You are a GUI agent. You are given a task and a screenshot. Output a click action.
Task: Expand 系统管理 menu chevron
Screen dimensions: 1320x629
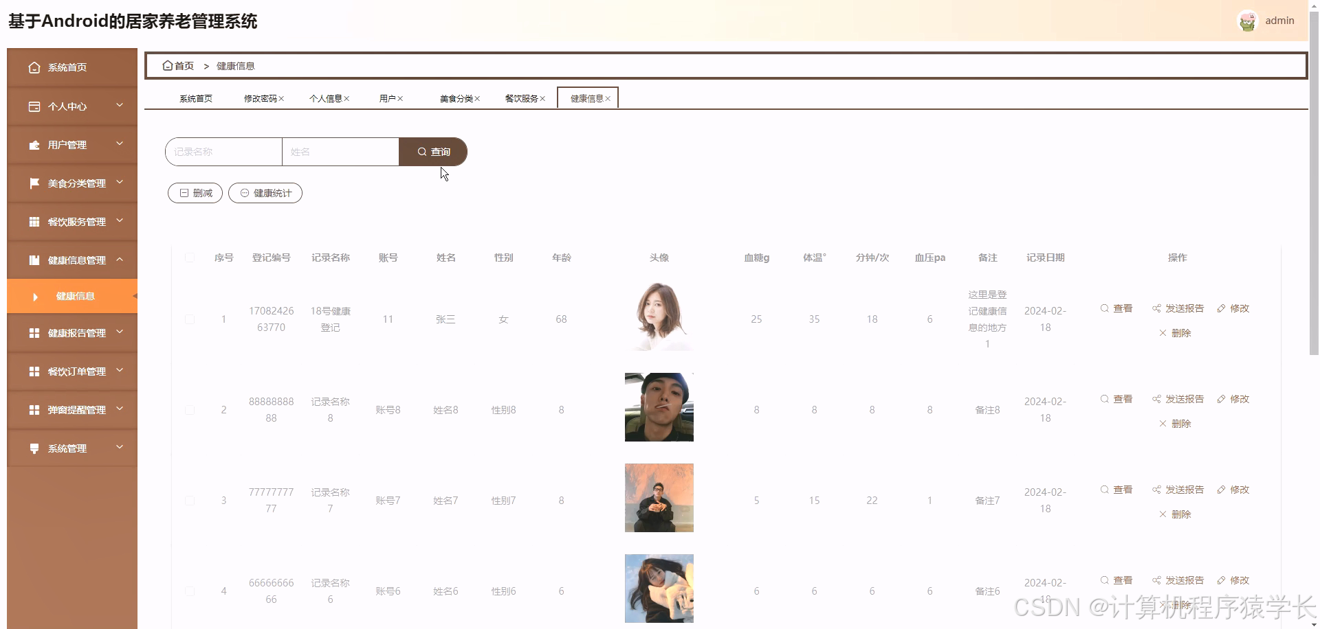pyautogui.click(x=120, y=448)
